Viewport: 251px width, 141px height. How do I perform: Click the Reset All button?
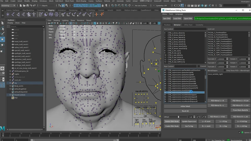(185, 111)
